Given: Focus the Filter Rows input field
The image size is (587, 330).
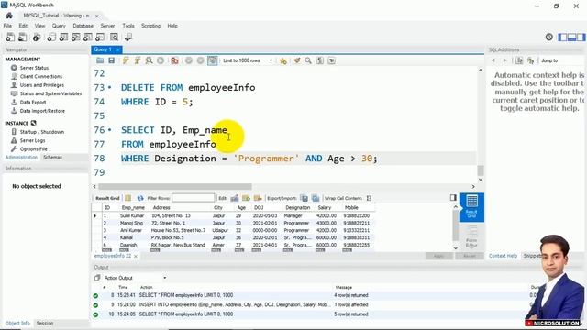Looking at the screenshot, I should coord(194,198).
